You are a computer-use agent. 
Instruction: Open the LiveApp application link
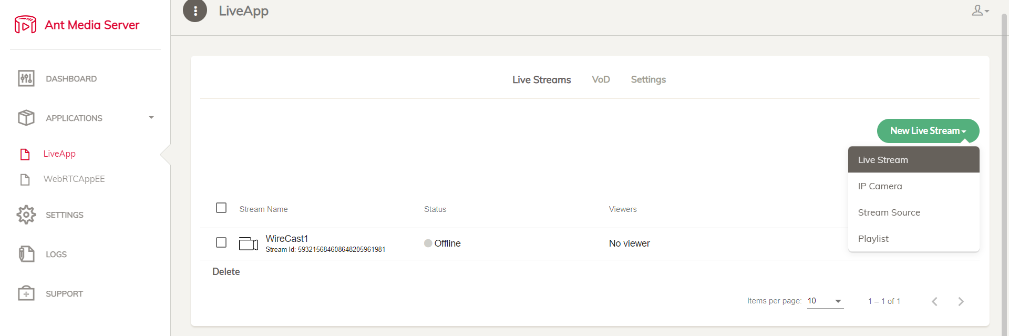[x=59, y=154]
